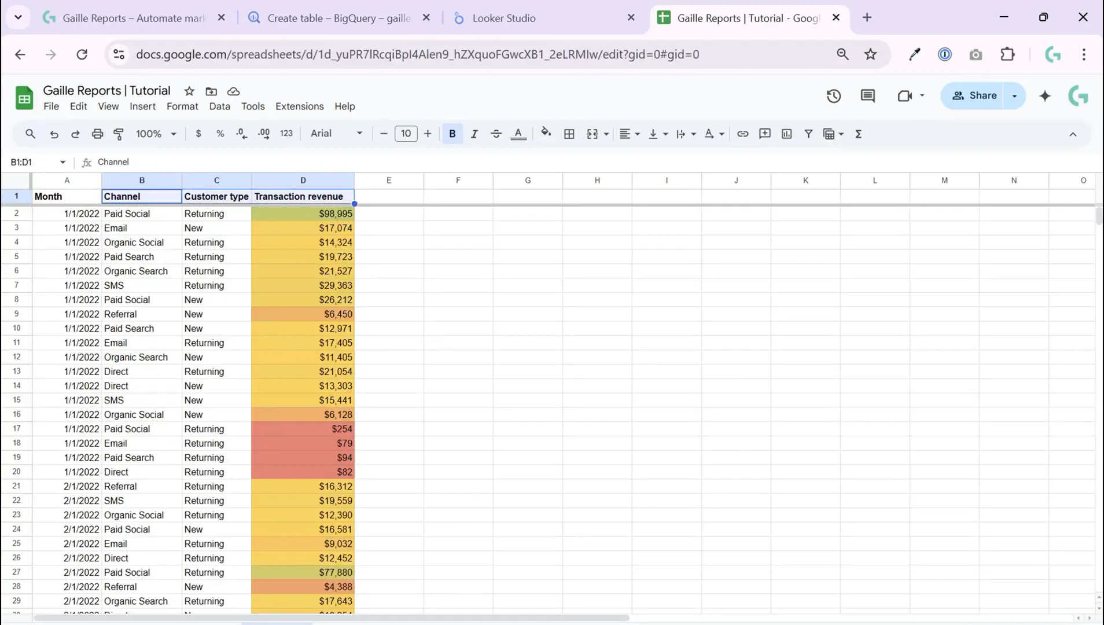Click the browser address bar URL
The width and height of the screenshot is (1104, 625).
pos(417,54)
